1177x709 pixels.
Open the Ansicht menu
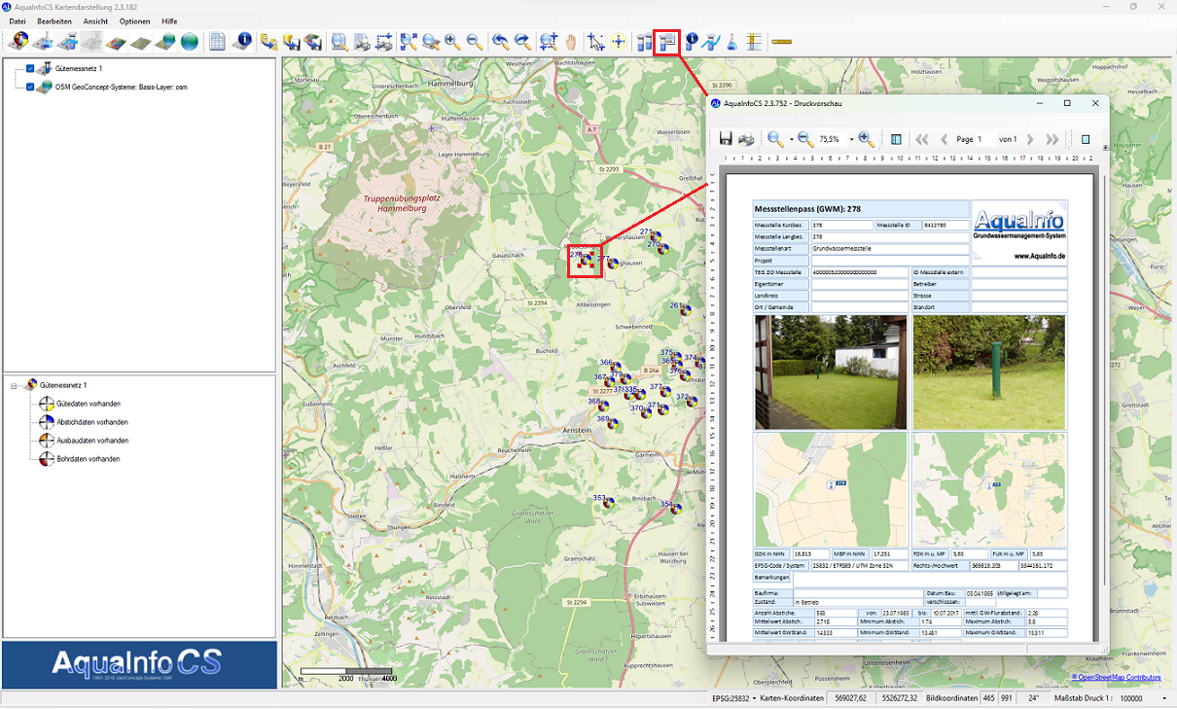tap(95, 20)
